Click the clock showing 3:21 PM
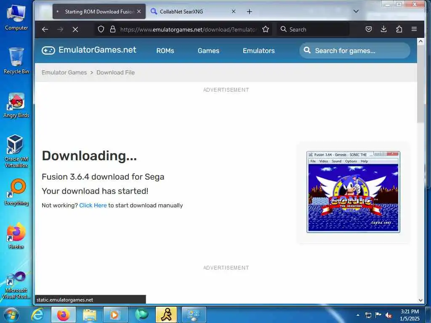The height and width of the screenshot is (323, 431). (410, 315)
